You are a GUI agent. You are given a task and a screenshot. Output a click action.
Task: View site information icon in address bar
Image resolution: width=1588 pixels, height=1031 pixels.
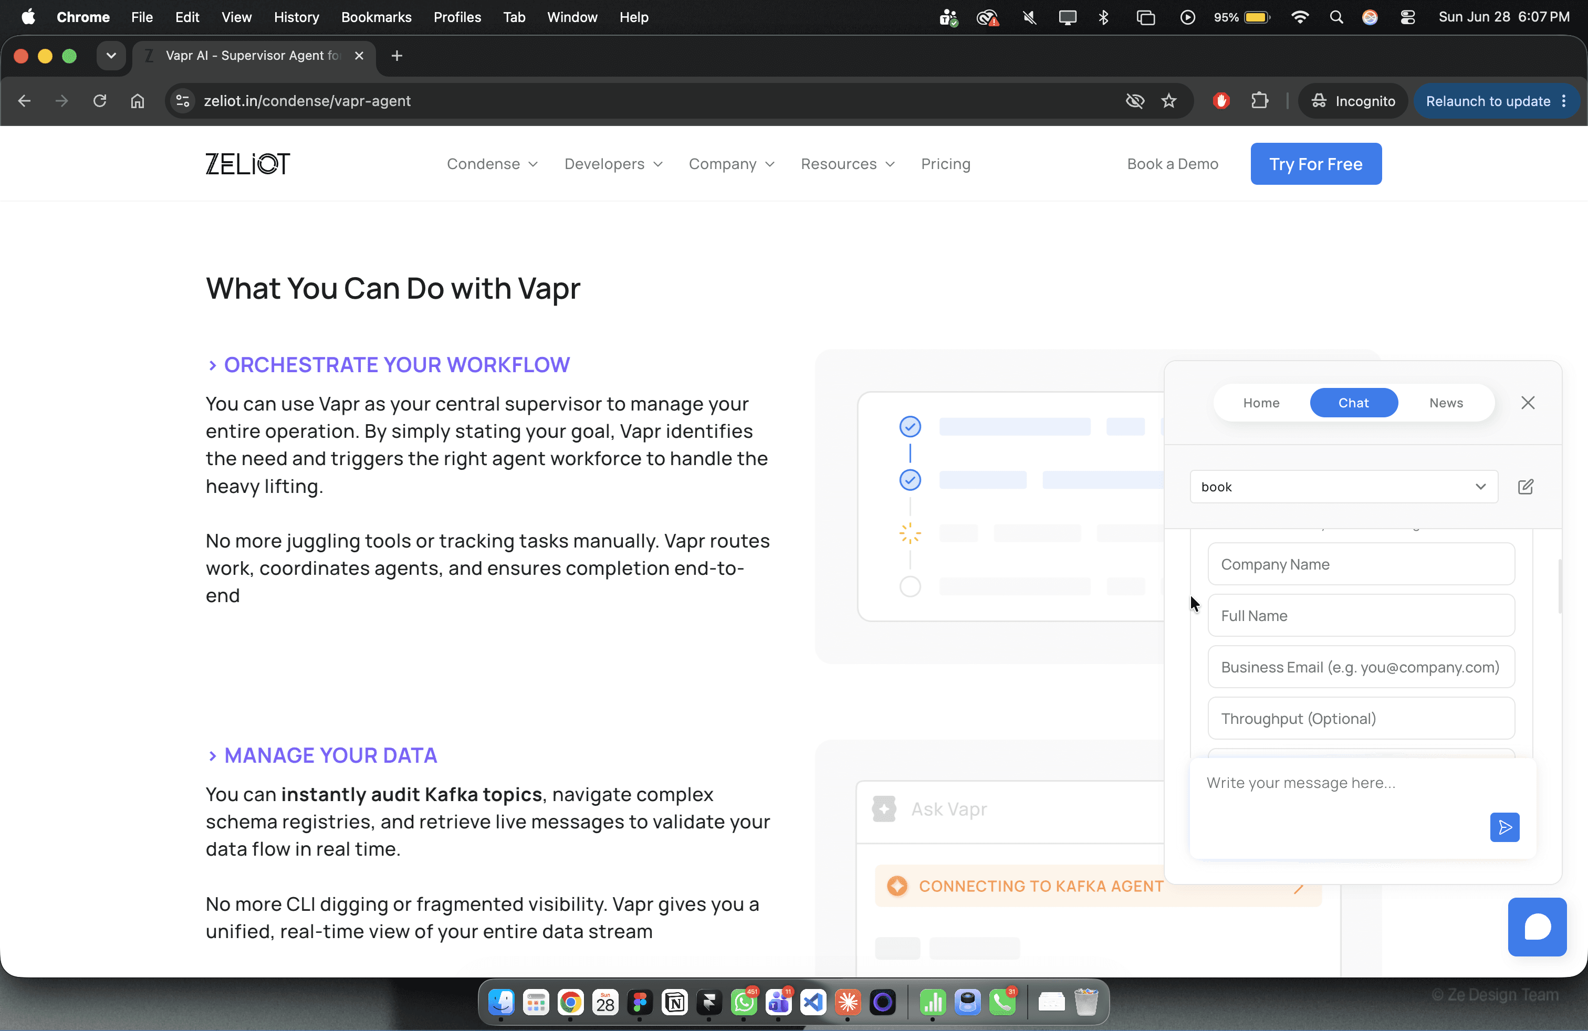point(182,101)
